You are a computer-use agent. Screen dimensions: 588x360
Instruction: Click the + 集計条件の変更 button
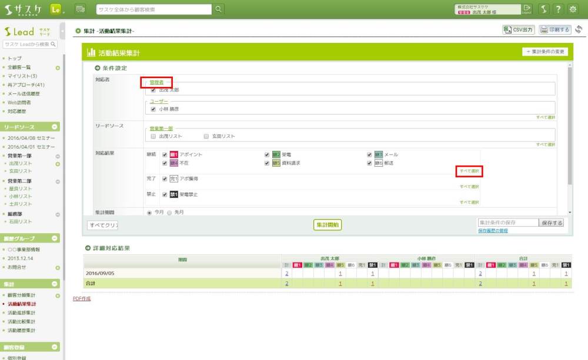[x=545, y=52]
